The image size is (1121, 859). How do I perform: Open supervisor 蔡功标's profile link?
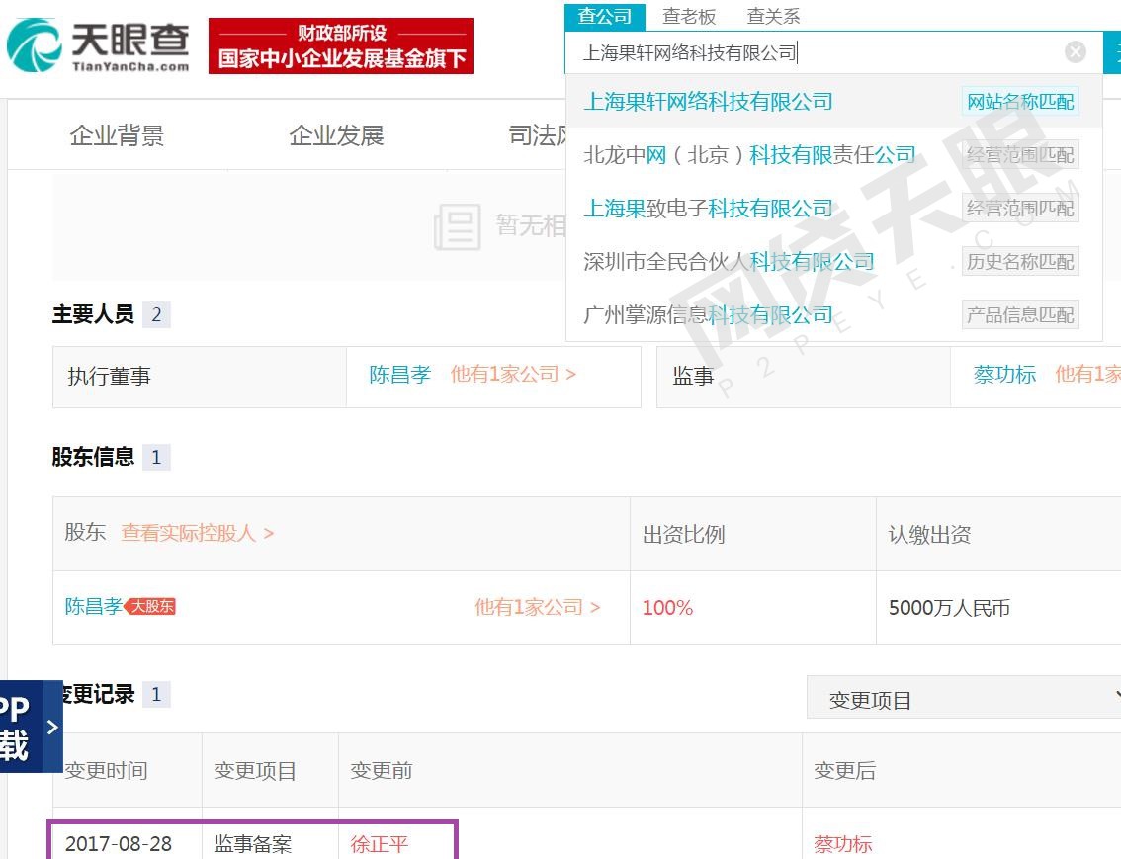pos(1004,375)
